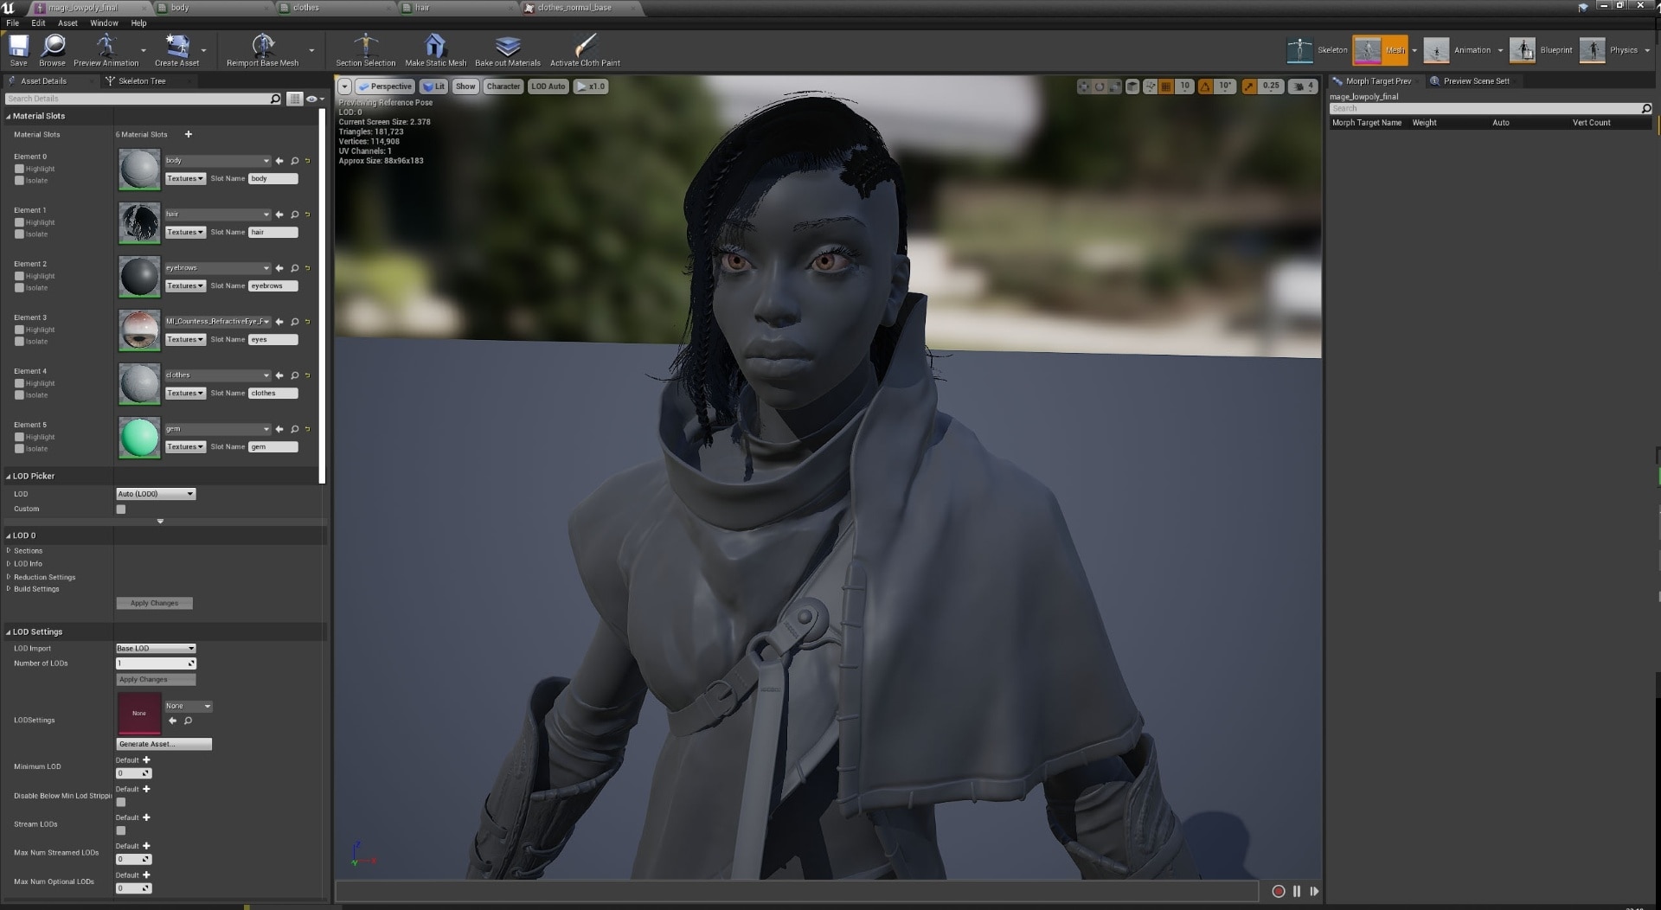Switch to Skeleton editor mode icon
This screenshot has width=1661, height=910.
coord(1299,50)
